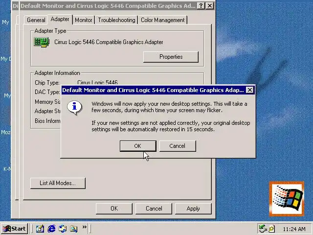Open Outlook Express quick launch icon
The image size is (313, 235).
tap(63, 229)
